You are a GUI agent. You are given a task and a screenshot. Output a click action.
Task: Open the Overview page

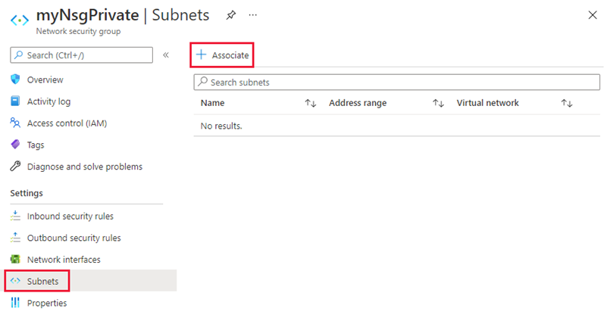coord(45,80)
